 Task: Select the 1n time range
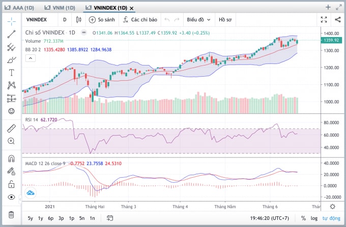92,218
